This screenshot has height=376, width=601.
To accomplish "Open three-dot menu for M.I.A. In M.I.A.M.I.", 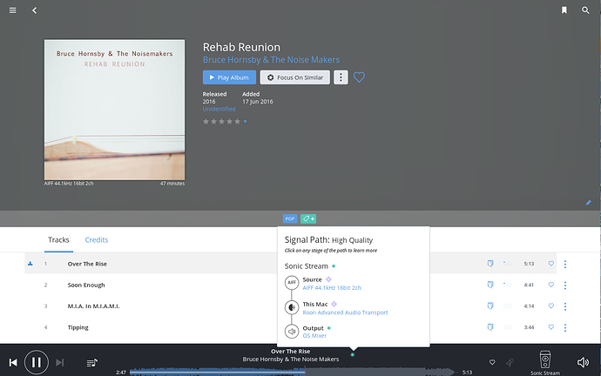I will 565,306.
